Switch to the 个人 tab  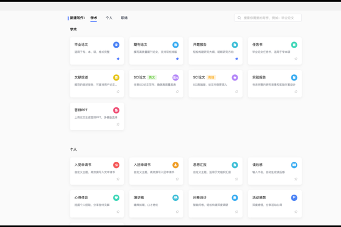[109, 18]
